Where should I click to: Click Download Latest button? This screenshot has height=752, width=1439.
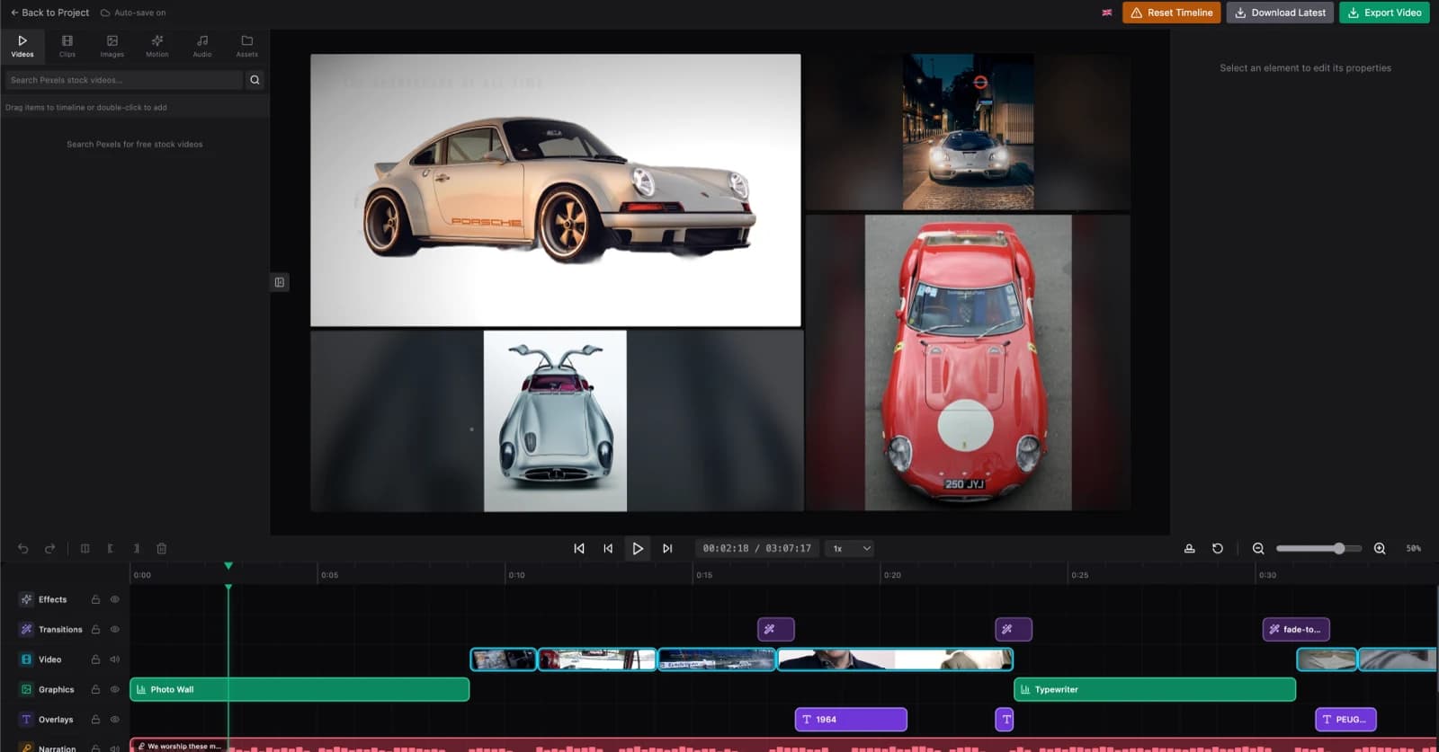click(x=1280, y=13)
